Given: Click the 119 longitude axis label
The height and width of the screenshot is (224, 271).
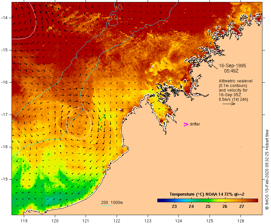Looking at the screenshot, I should click(x=24, y=221).
